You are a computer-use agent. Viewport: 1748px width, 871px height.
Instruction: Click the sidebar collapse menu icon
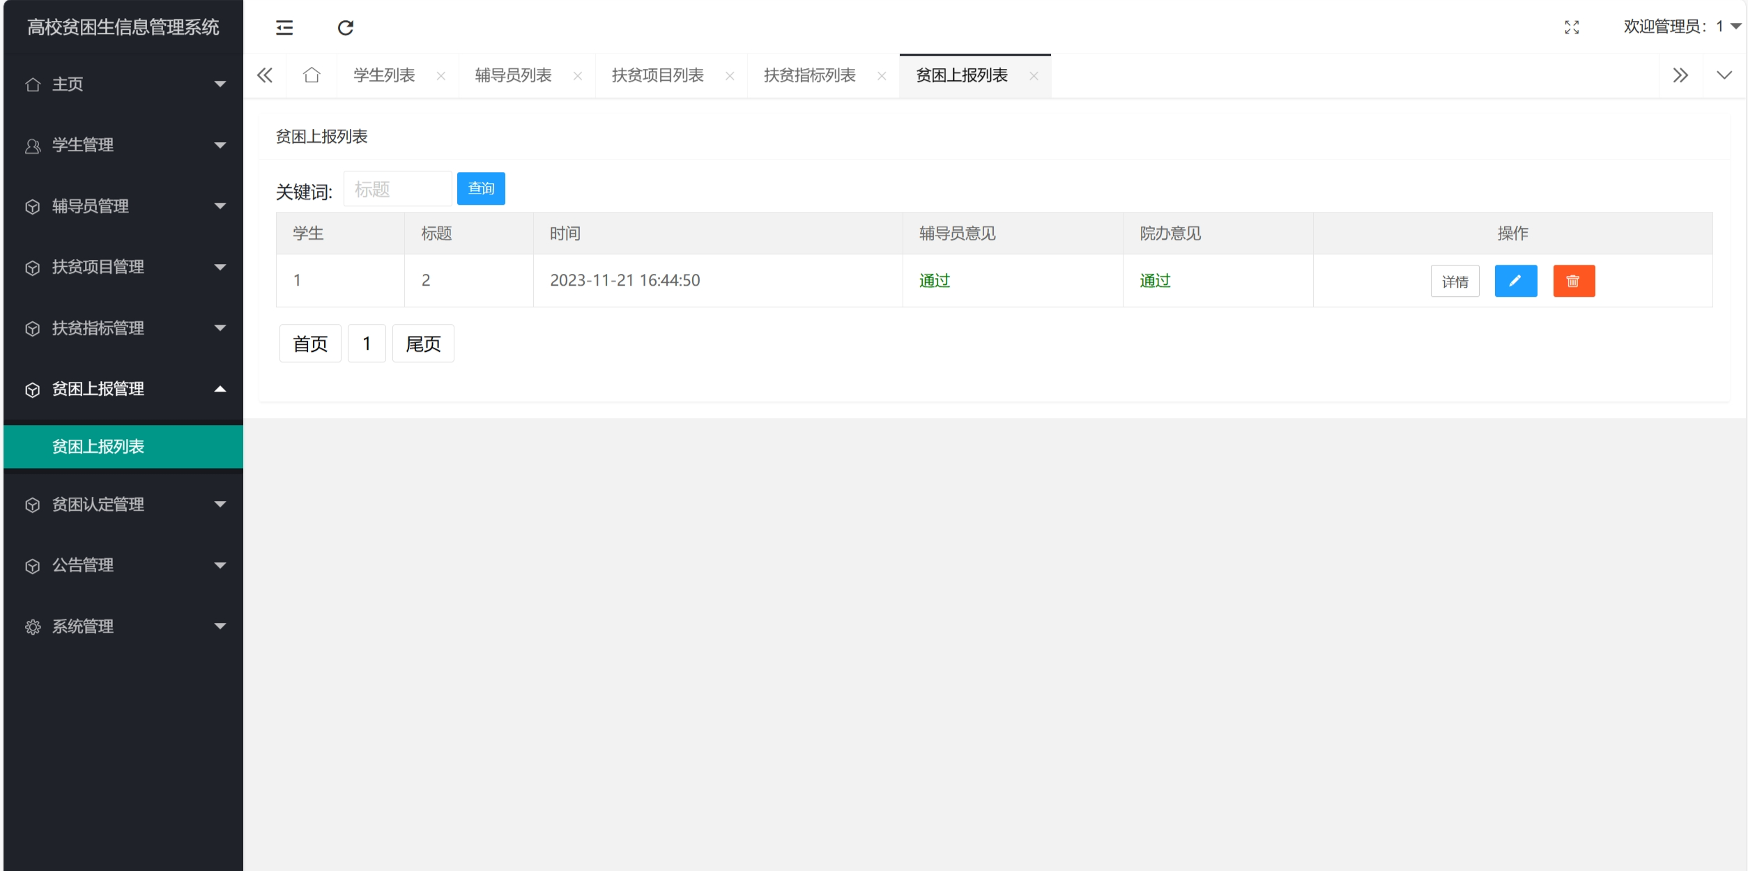pos(284,27)
